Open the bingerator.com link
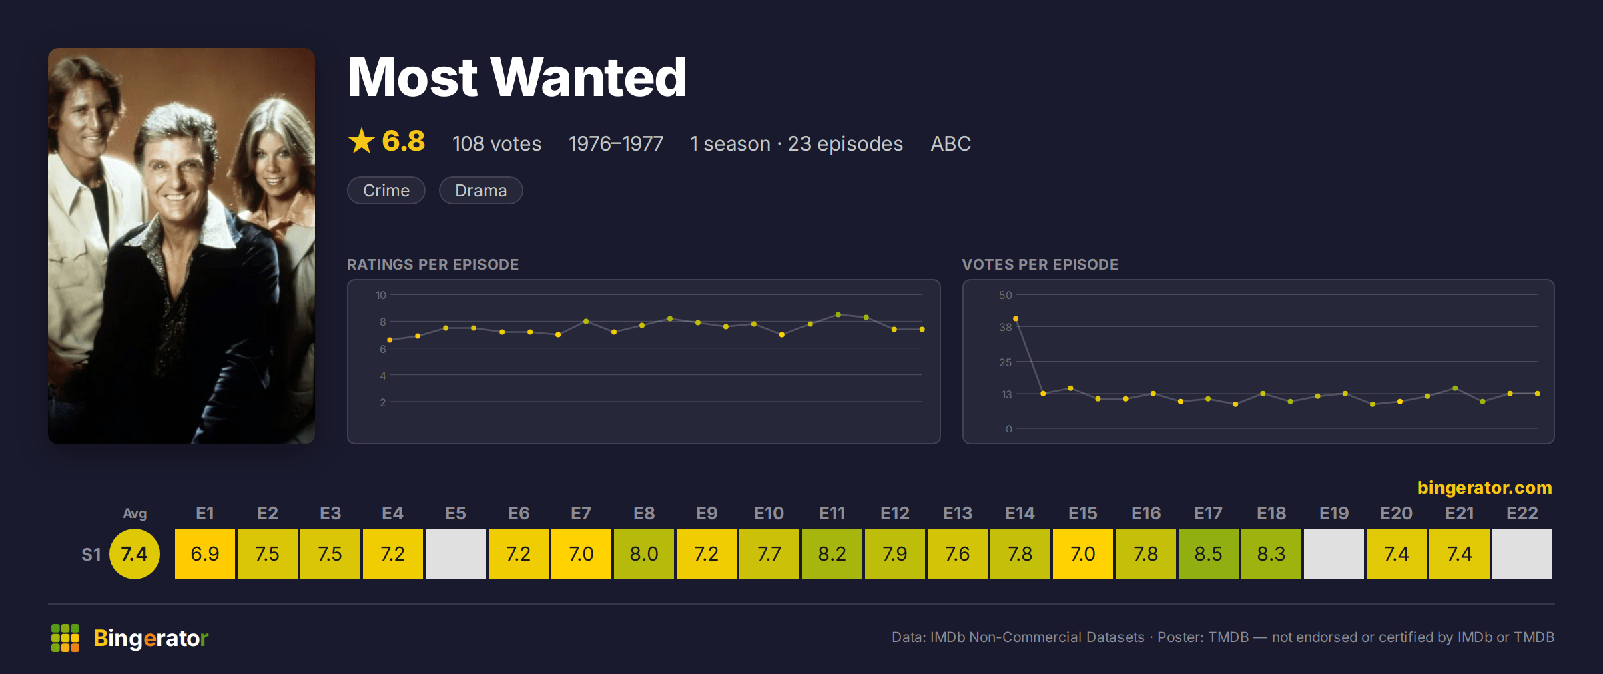1603x674 pixels. pyautogui.click(x=1484, y=488)
